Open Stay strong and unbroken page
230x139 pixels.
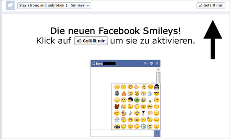[x=43, y=6]
